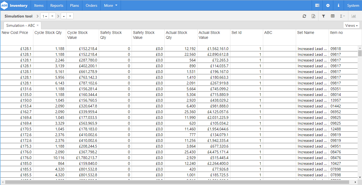
Task: Click the server list icon in header
Action: tap(317, 5)
